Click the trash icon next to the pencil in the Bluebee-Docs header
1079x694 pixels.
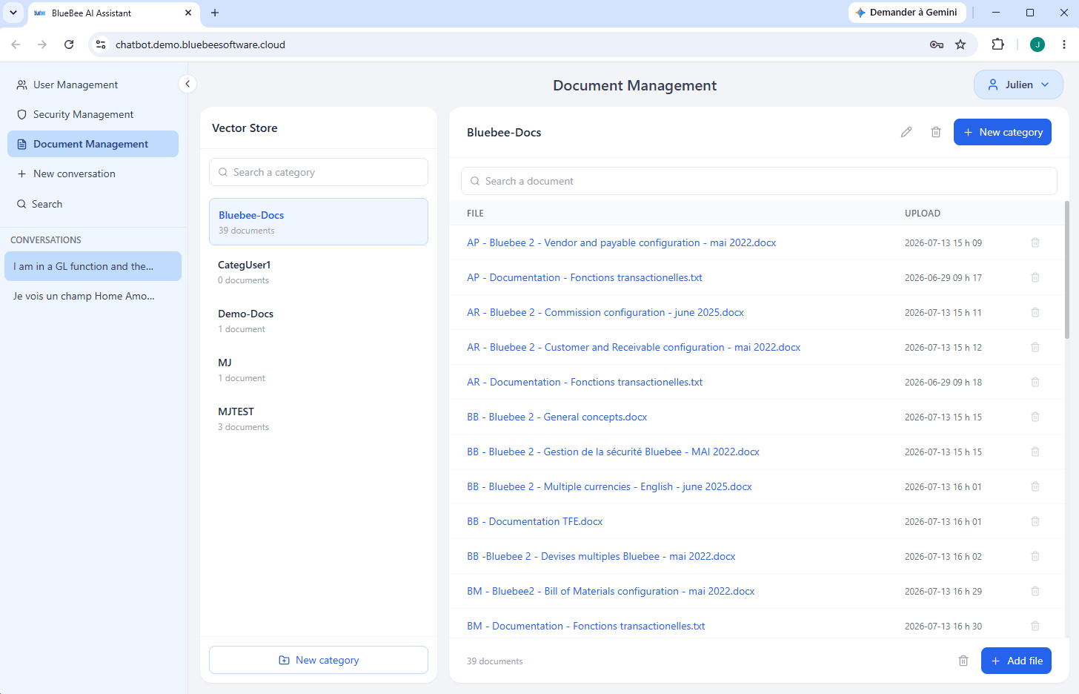click(x=936, y=132)
